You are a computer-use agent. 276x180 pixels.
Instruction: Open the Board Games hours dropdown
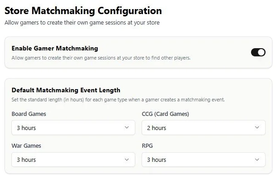(73, 128)
